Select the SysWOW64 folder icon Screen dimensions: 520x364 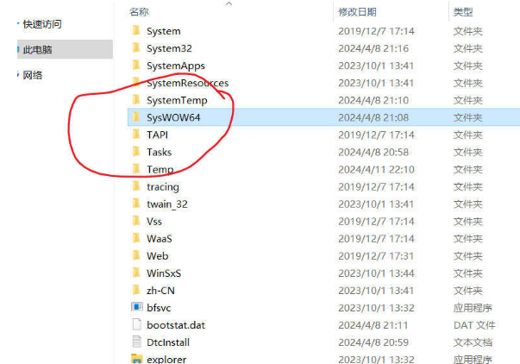coord(136,116)
